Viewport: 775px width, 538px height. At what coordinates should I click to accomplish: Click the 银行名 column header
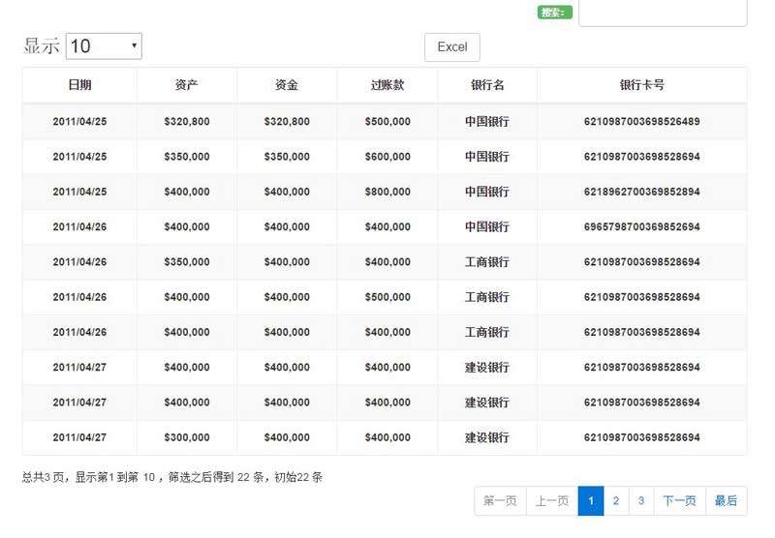[x=487, y=85]
